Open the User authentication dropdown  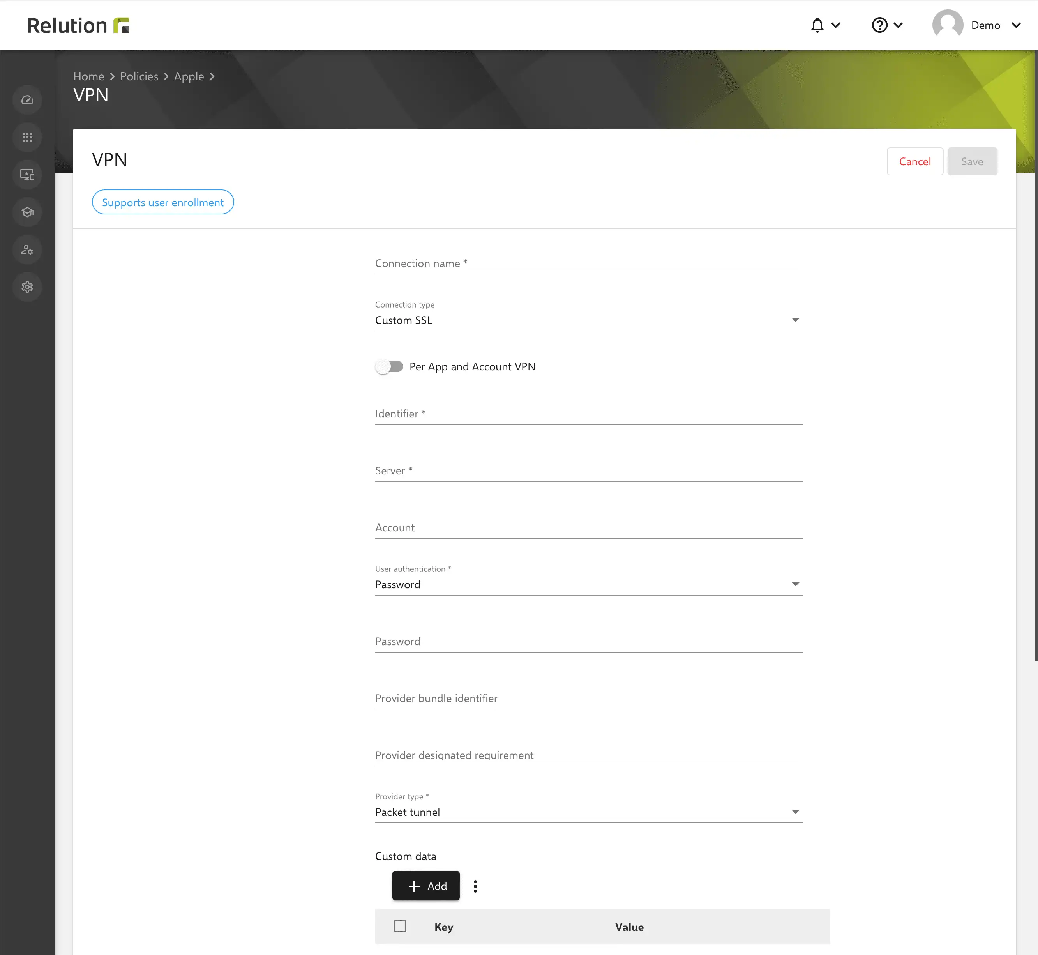(x=588, y=584)
